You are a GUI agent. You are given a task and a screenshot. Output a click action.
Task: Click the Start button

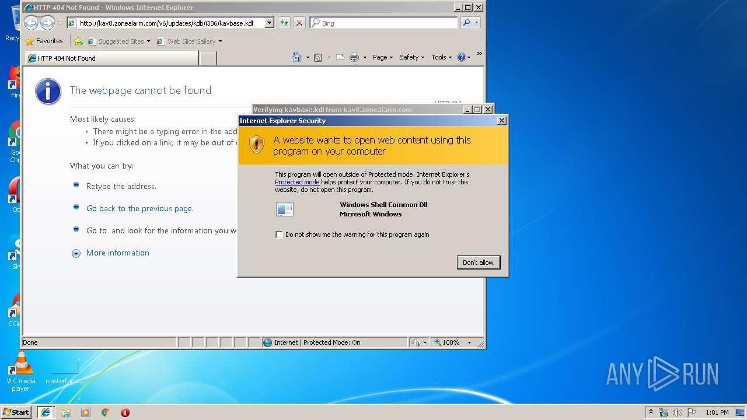pos(16,412)
